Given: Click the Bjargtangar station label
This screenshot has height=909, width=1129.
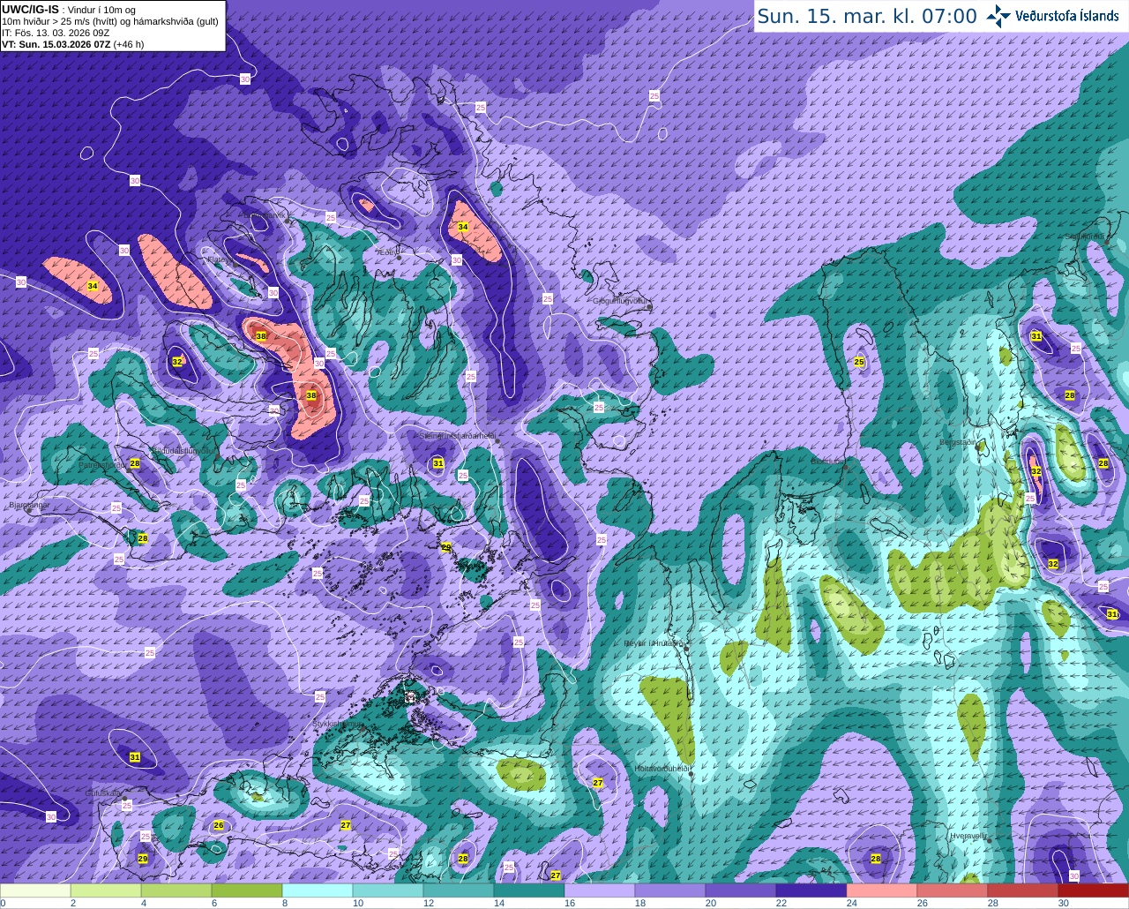Looking at the screenshot, I should click(28, 506).
